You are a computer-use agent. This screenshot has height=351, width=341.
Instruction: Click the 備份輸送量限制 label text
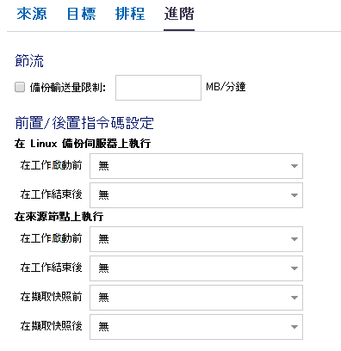click(x=68, y=88)
